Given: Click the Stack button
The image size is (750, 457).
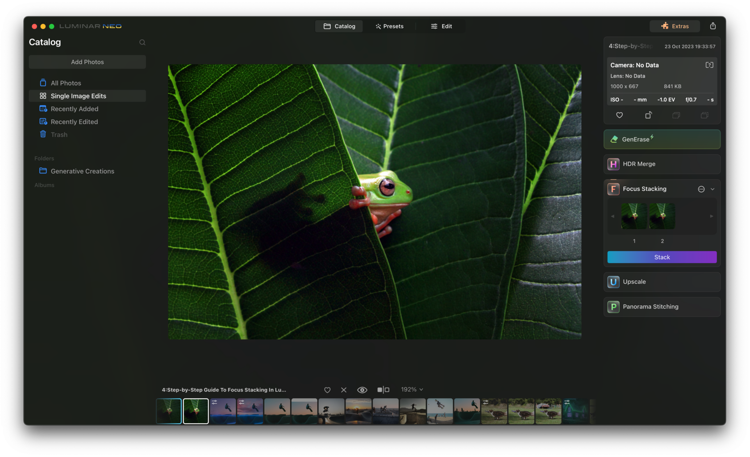Looking at the screenshot, I should [x=662, y=257].
